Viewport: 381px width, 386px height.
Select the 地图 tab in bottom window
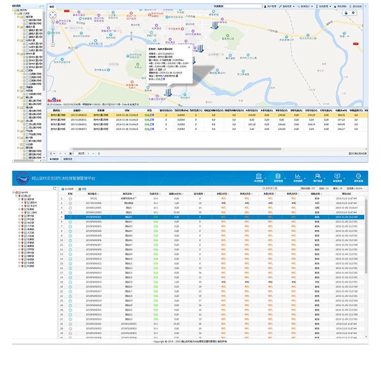click(82, 189)
